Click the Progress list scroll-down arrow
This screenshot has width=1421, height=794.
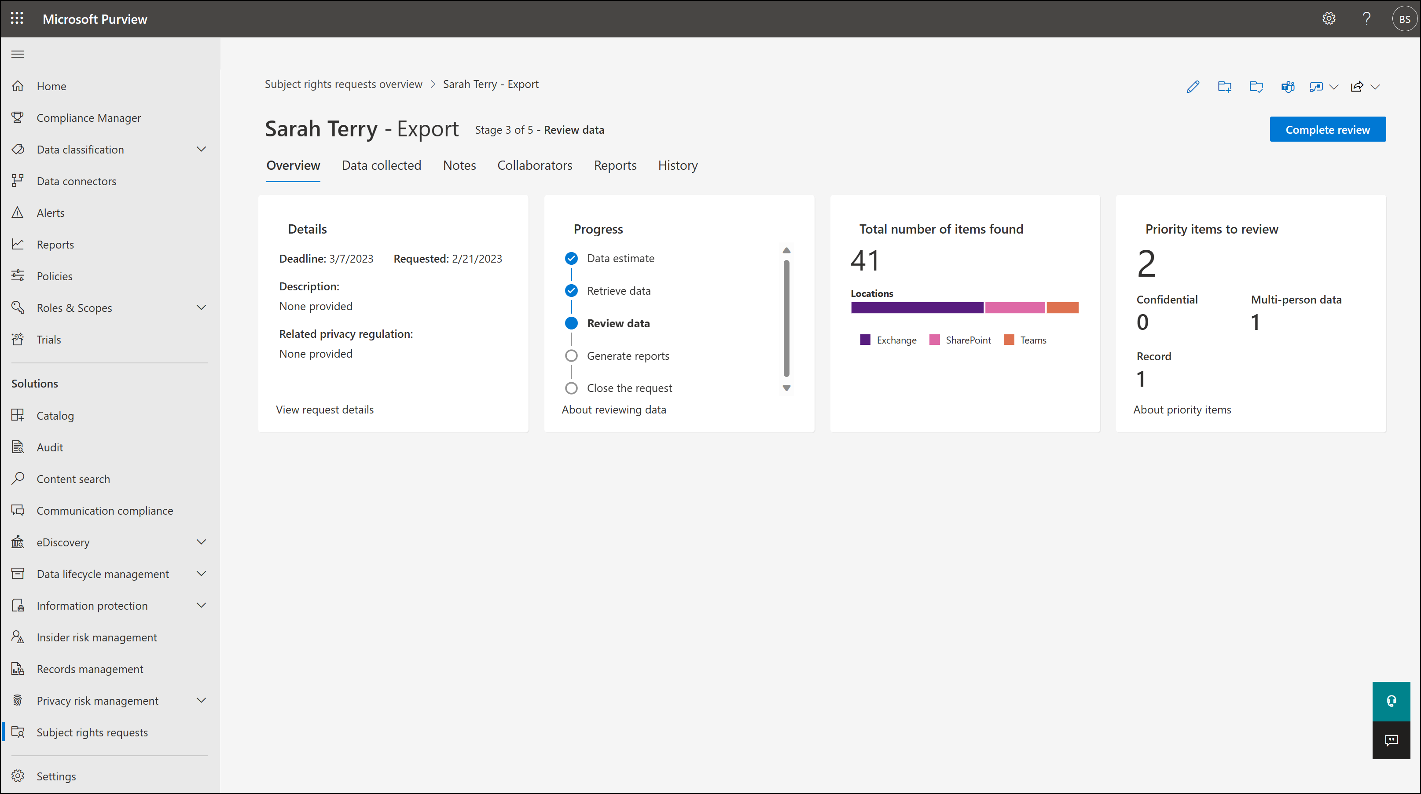(x=786, y=388)
